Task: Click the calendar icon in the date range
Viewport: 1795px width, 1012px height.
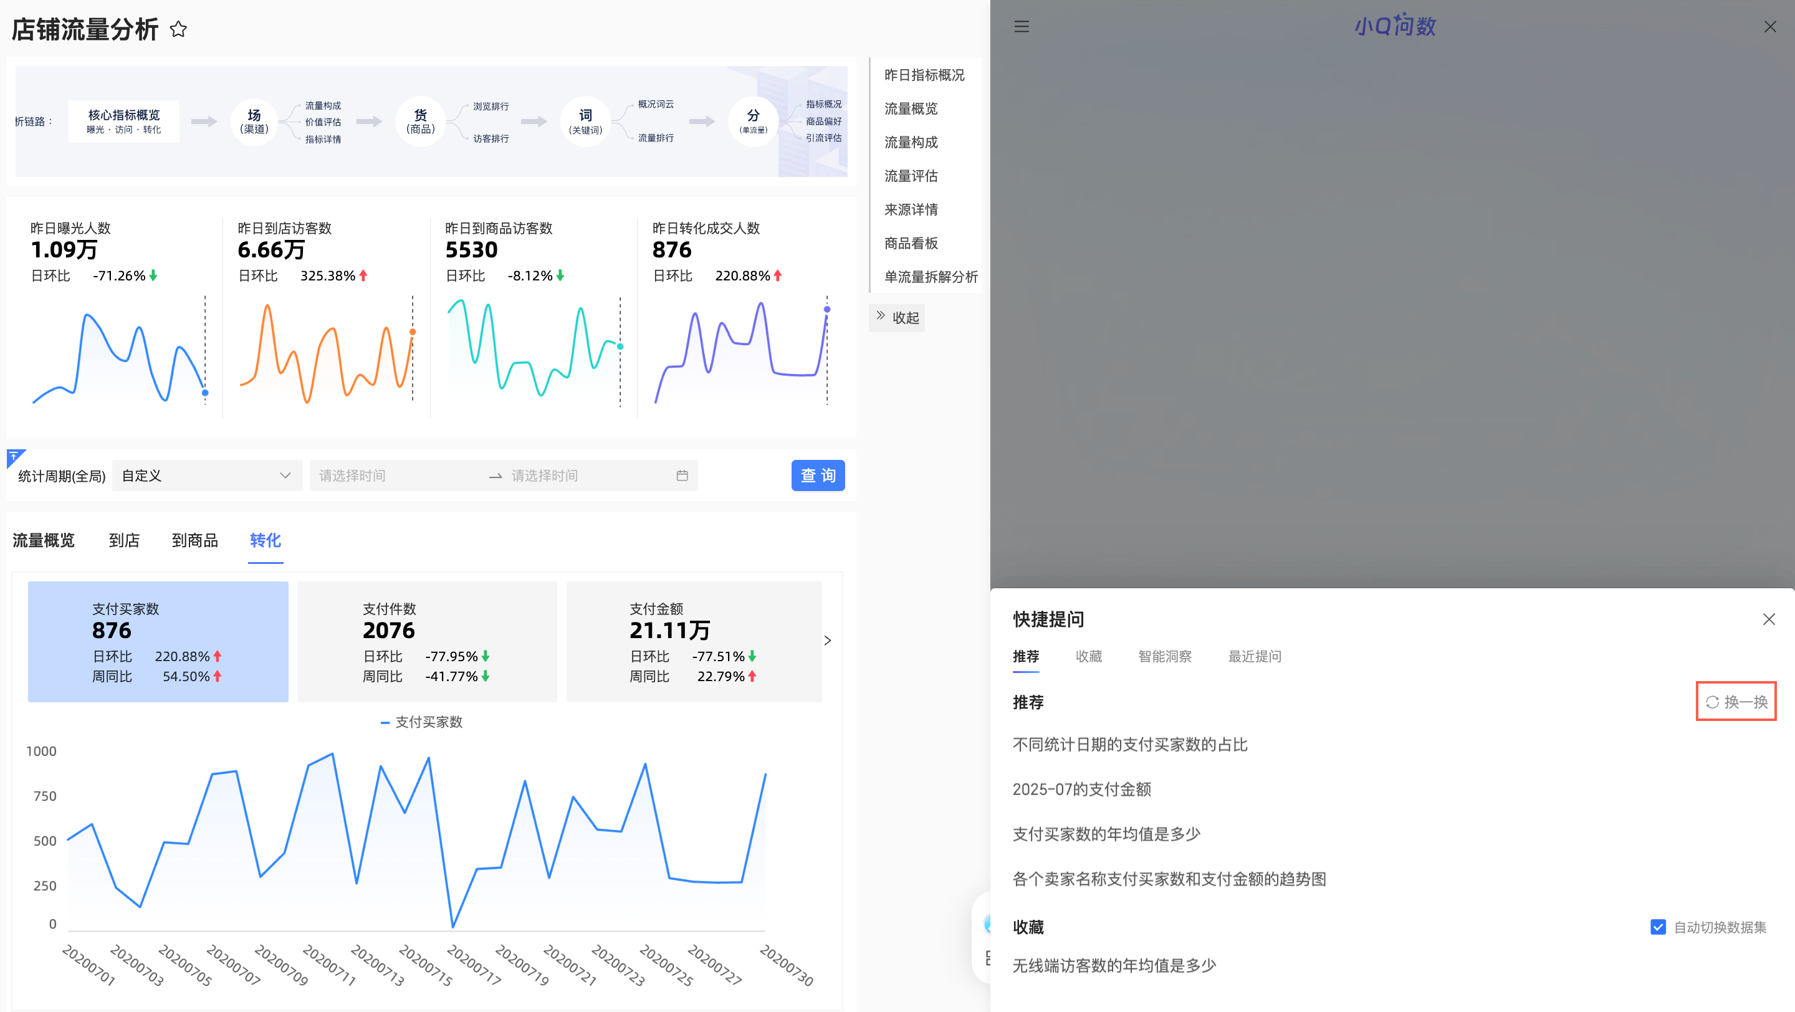Action: pyautogui.click(x=682, y=475)
